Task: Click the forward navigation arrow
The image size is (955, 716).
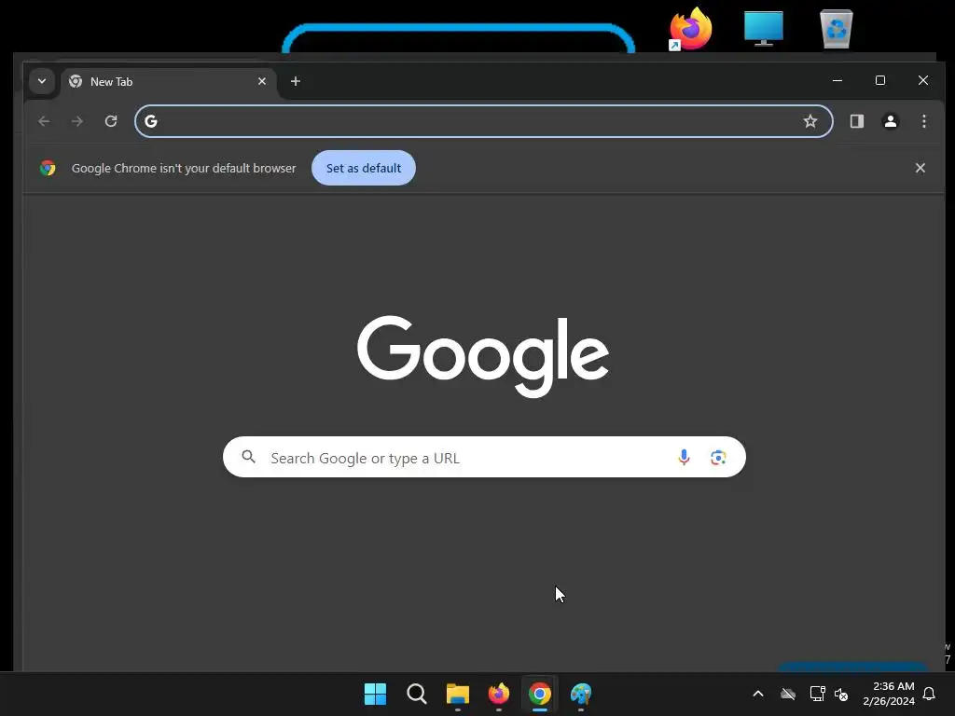Action: pos(77,121)
